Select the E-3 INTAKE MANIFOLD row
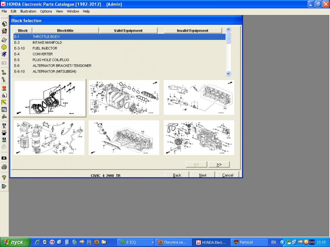 pyautogui.click(x=120, y=43)
